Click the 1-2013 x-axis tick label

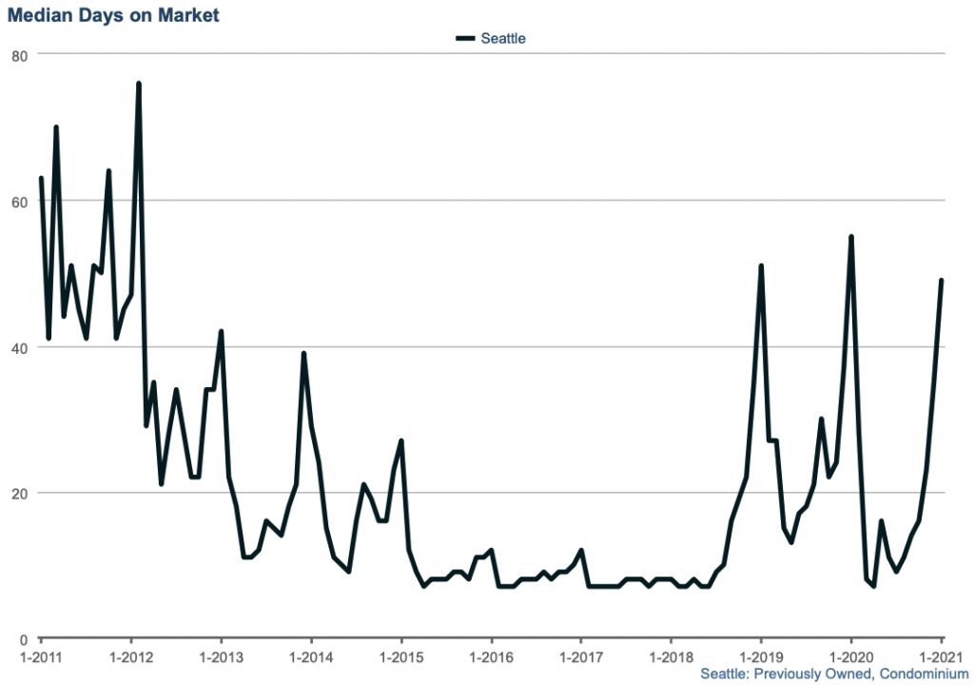click(x=222, y=657)
